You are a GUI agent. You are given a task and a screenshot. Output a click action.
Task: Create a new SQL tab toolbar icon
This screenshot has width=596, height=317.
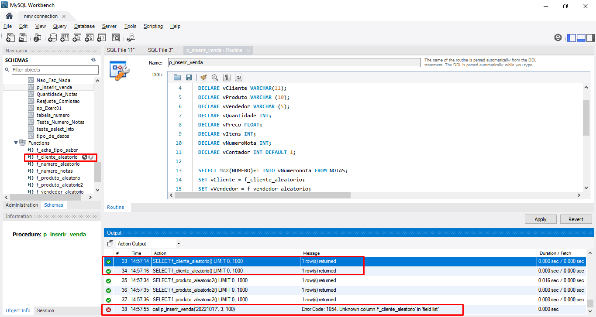click(x=10, y=38)
